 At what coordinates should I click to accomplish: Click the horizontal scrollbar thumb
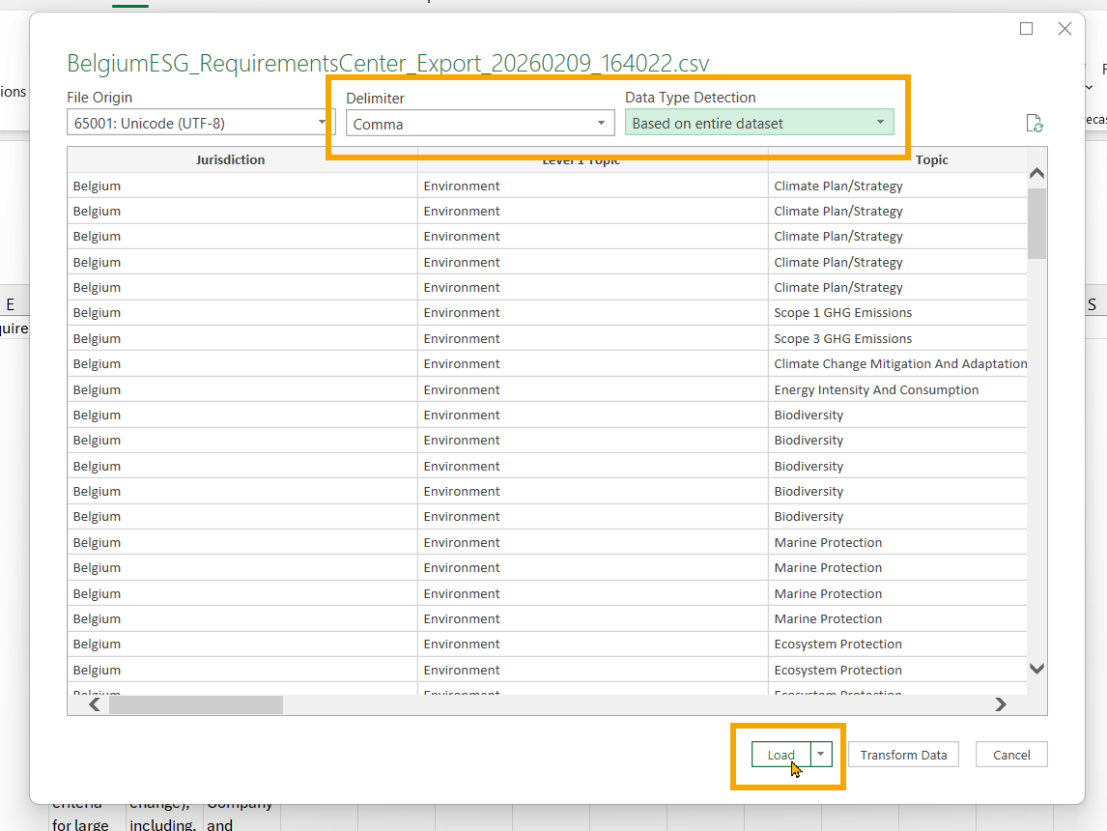pyautogui.click(x=195, y=704)
